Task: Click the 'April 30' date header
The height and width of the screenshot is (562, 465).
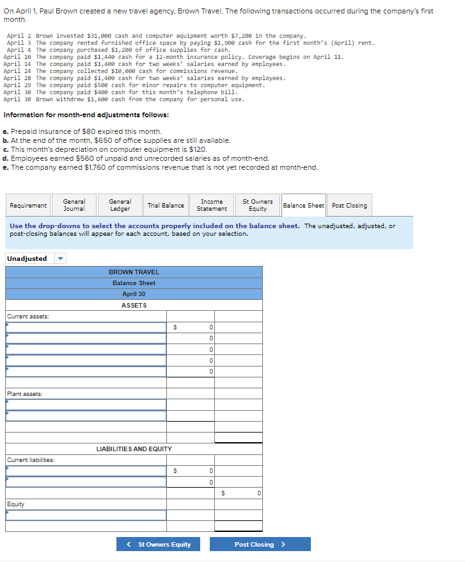Action: click(x=134, y=294)
